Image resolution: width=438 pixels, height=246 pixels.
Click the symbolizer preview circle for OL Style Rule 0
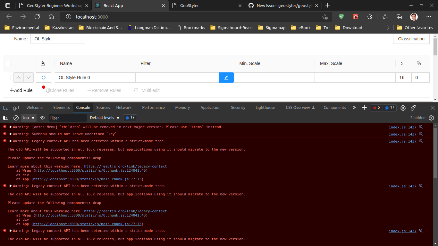click(43, 77)
